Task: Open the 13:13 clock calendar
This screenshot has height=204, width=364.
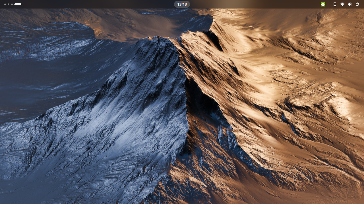Action: (182, 4)
